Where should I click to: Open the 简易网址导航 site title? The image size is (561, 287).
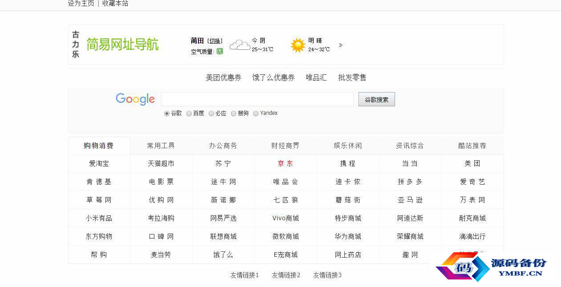pyautogui.click(x=122, y=44)
